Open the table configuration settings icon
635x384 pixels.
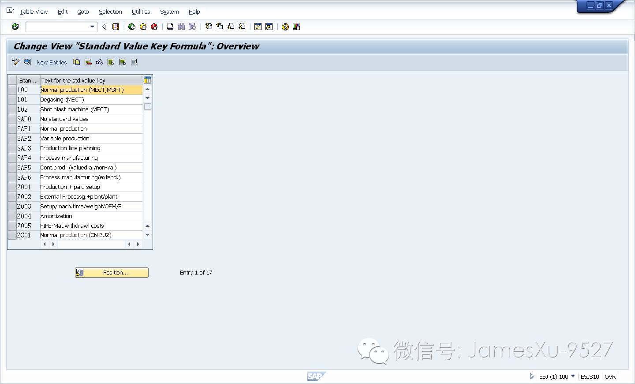pos(147,80)
